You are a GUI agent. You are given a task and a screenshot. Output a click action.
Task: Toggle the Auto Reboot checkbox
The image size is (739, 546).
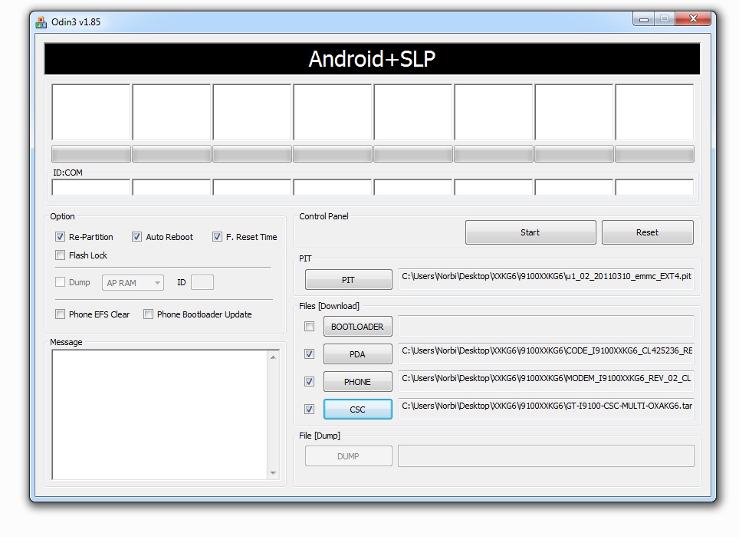[136, 237]
